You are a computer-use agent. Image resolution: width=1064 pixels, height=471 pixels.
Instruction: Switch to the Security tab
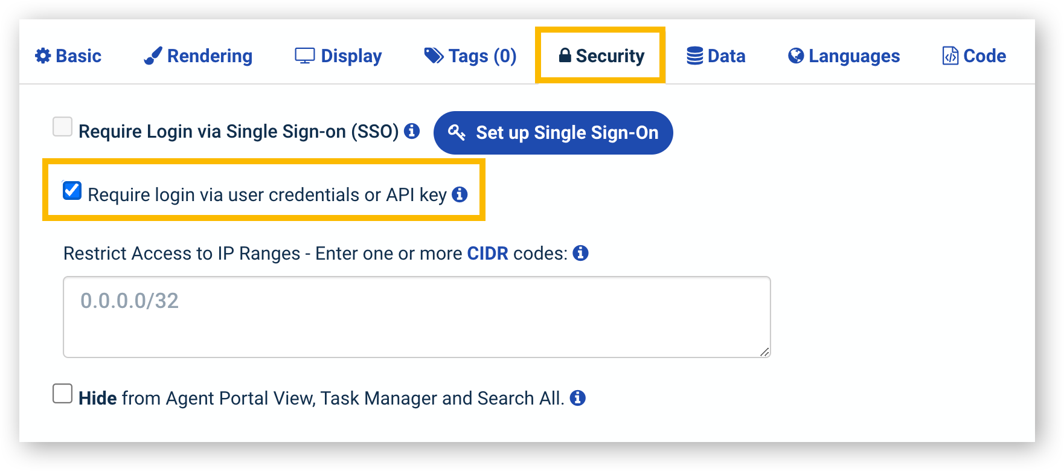(x=601, y=56)
